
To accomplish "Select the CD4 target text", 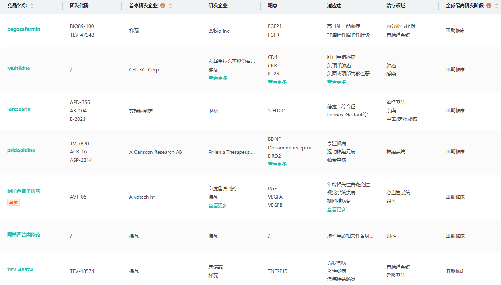I will tap(273, 57).
